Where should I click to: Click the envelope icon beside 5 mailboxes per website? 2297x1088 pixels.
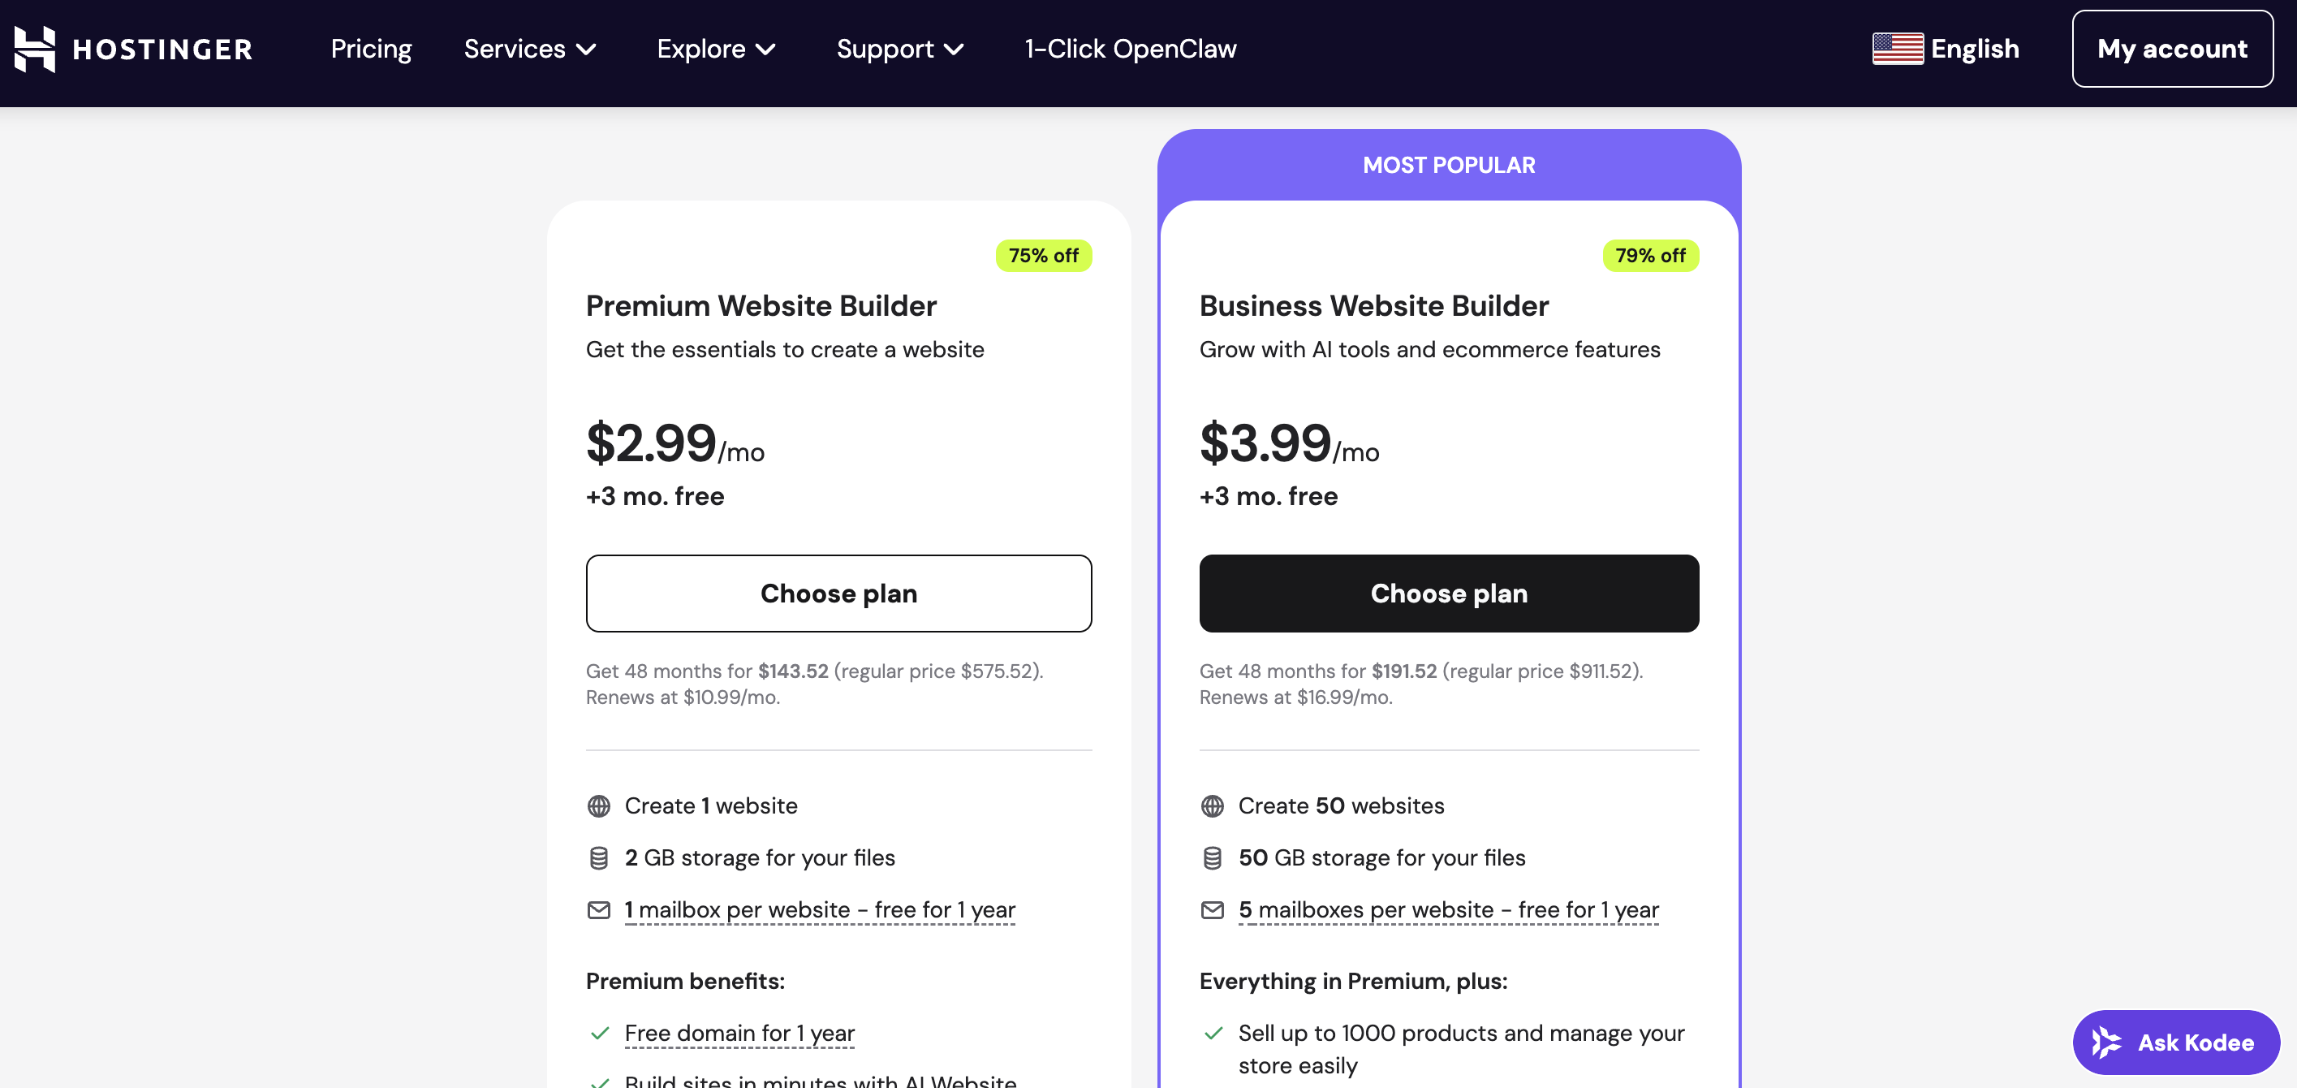[x=1213, y=909]
